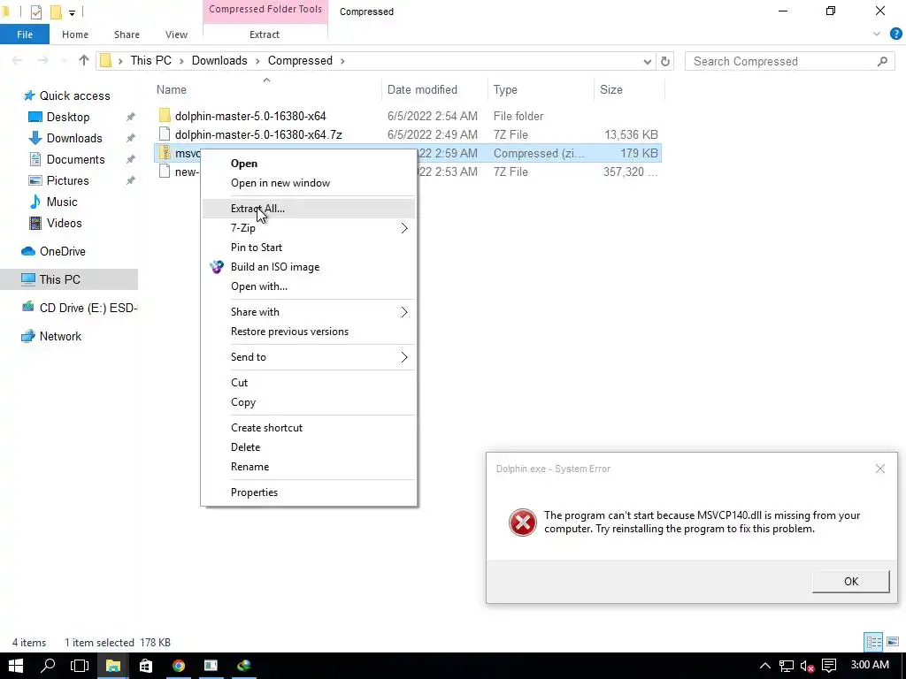The height and width of the screenshot is (679, 906).
Task: Click the search magnifier icon in the search box
Action: (x=882, y=61)
